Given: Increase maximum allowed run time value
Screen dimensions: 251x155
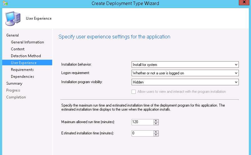Looking at the screenshot, I should tap(156, 121).
